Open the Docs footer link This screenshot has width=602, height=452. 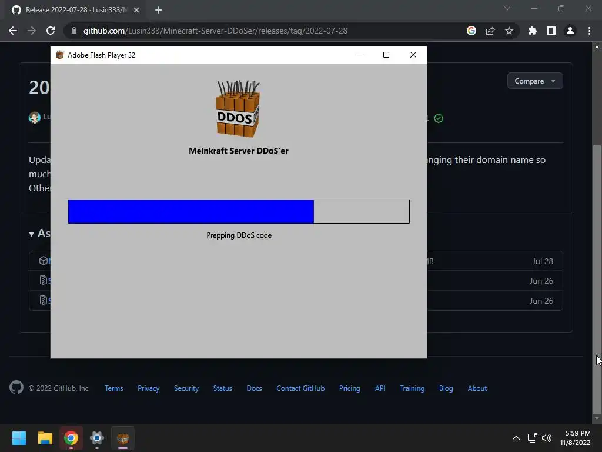(254, 388)
